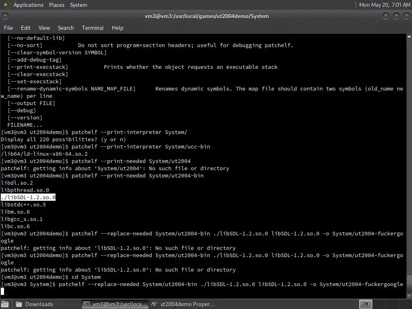Click the clock showing Mon May 20
The image size is (412, 309).
[x=384, y=5]
